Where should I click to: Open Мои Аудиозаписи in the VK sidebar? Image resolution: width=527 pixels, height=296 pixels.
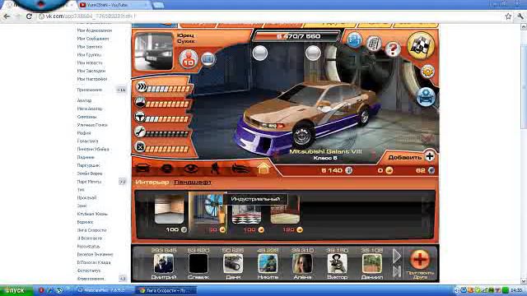[x=95, y=30]
